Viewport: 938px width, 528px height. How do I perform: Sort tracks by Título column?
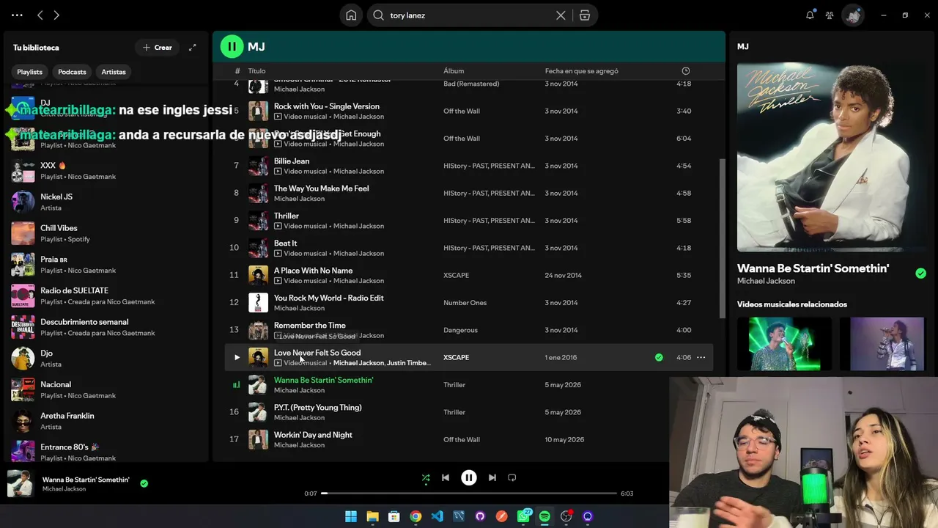(256, 71)
